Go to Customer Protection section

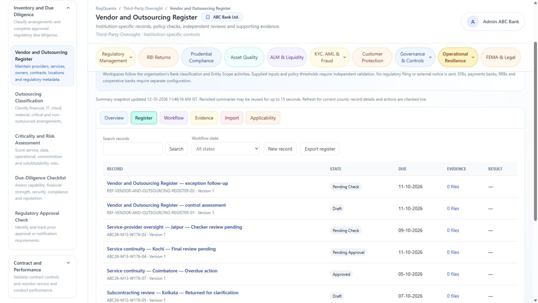coord(372,57)
